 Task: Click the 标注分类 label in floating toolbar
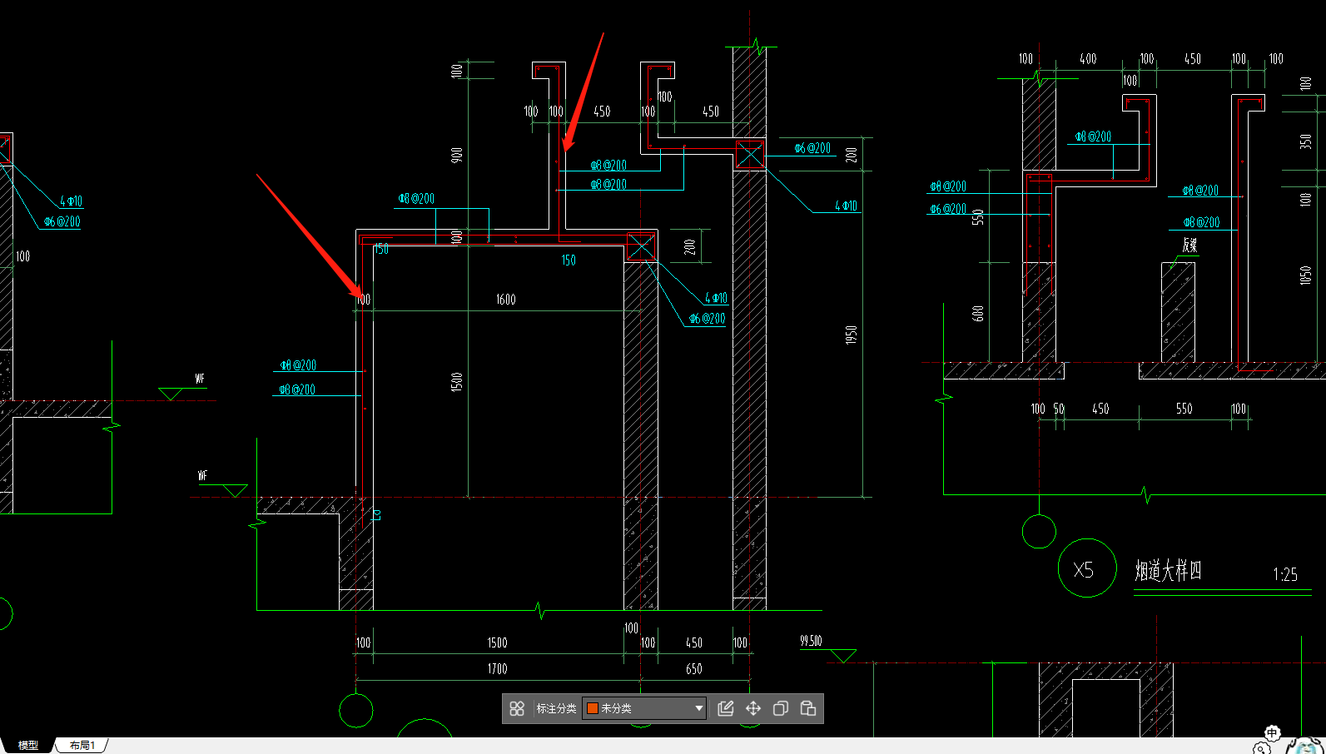(x=556, y=708)
